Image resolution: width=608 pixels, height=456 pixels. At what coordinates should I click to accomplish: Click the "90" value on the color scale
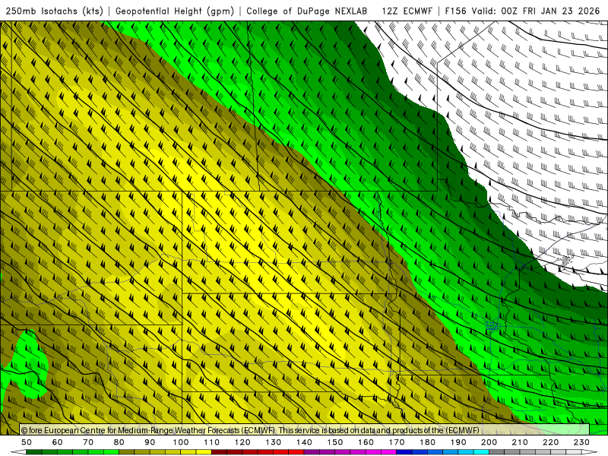[x=150, y=442]
